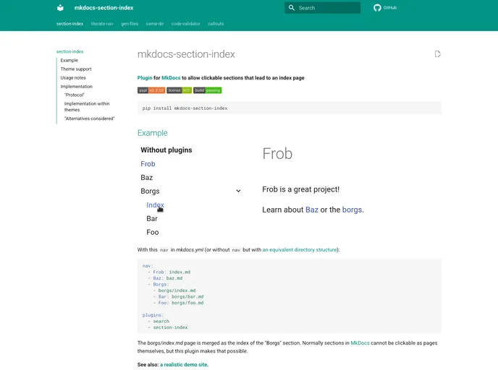Click 'Foo: borgs/foo.md' code line
The width and height of the screenshot is (498, 370).
(179, 303)
